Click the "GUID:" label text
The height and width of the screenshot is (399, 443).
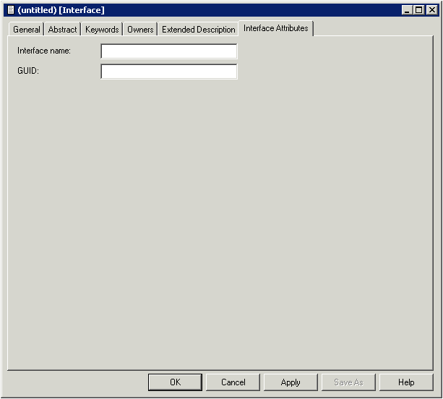[27, 72]
